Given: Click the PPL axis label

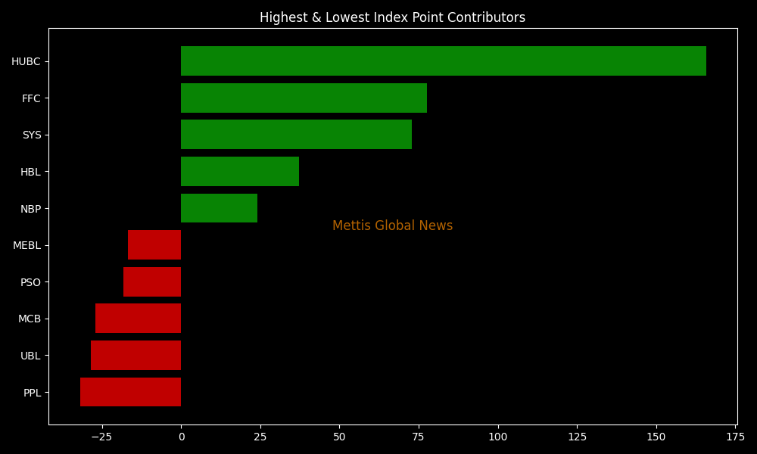Looking at the screenshot, I should tap(33, 393).
